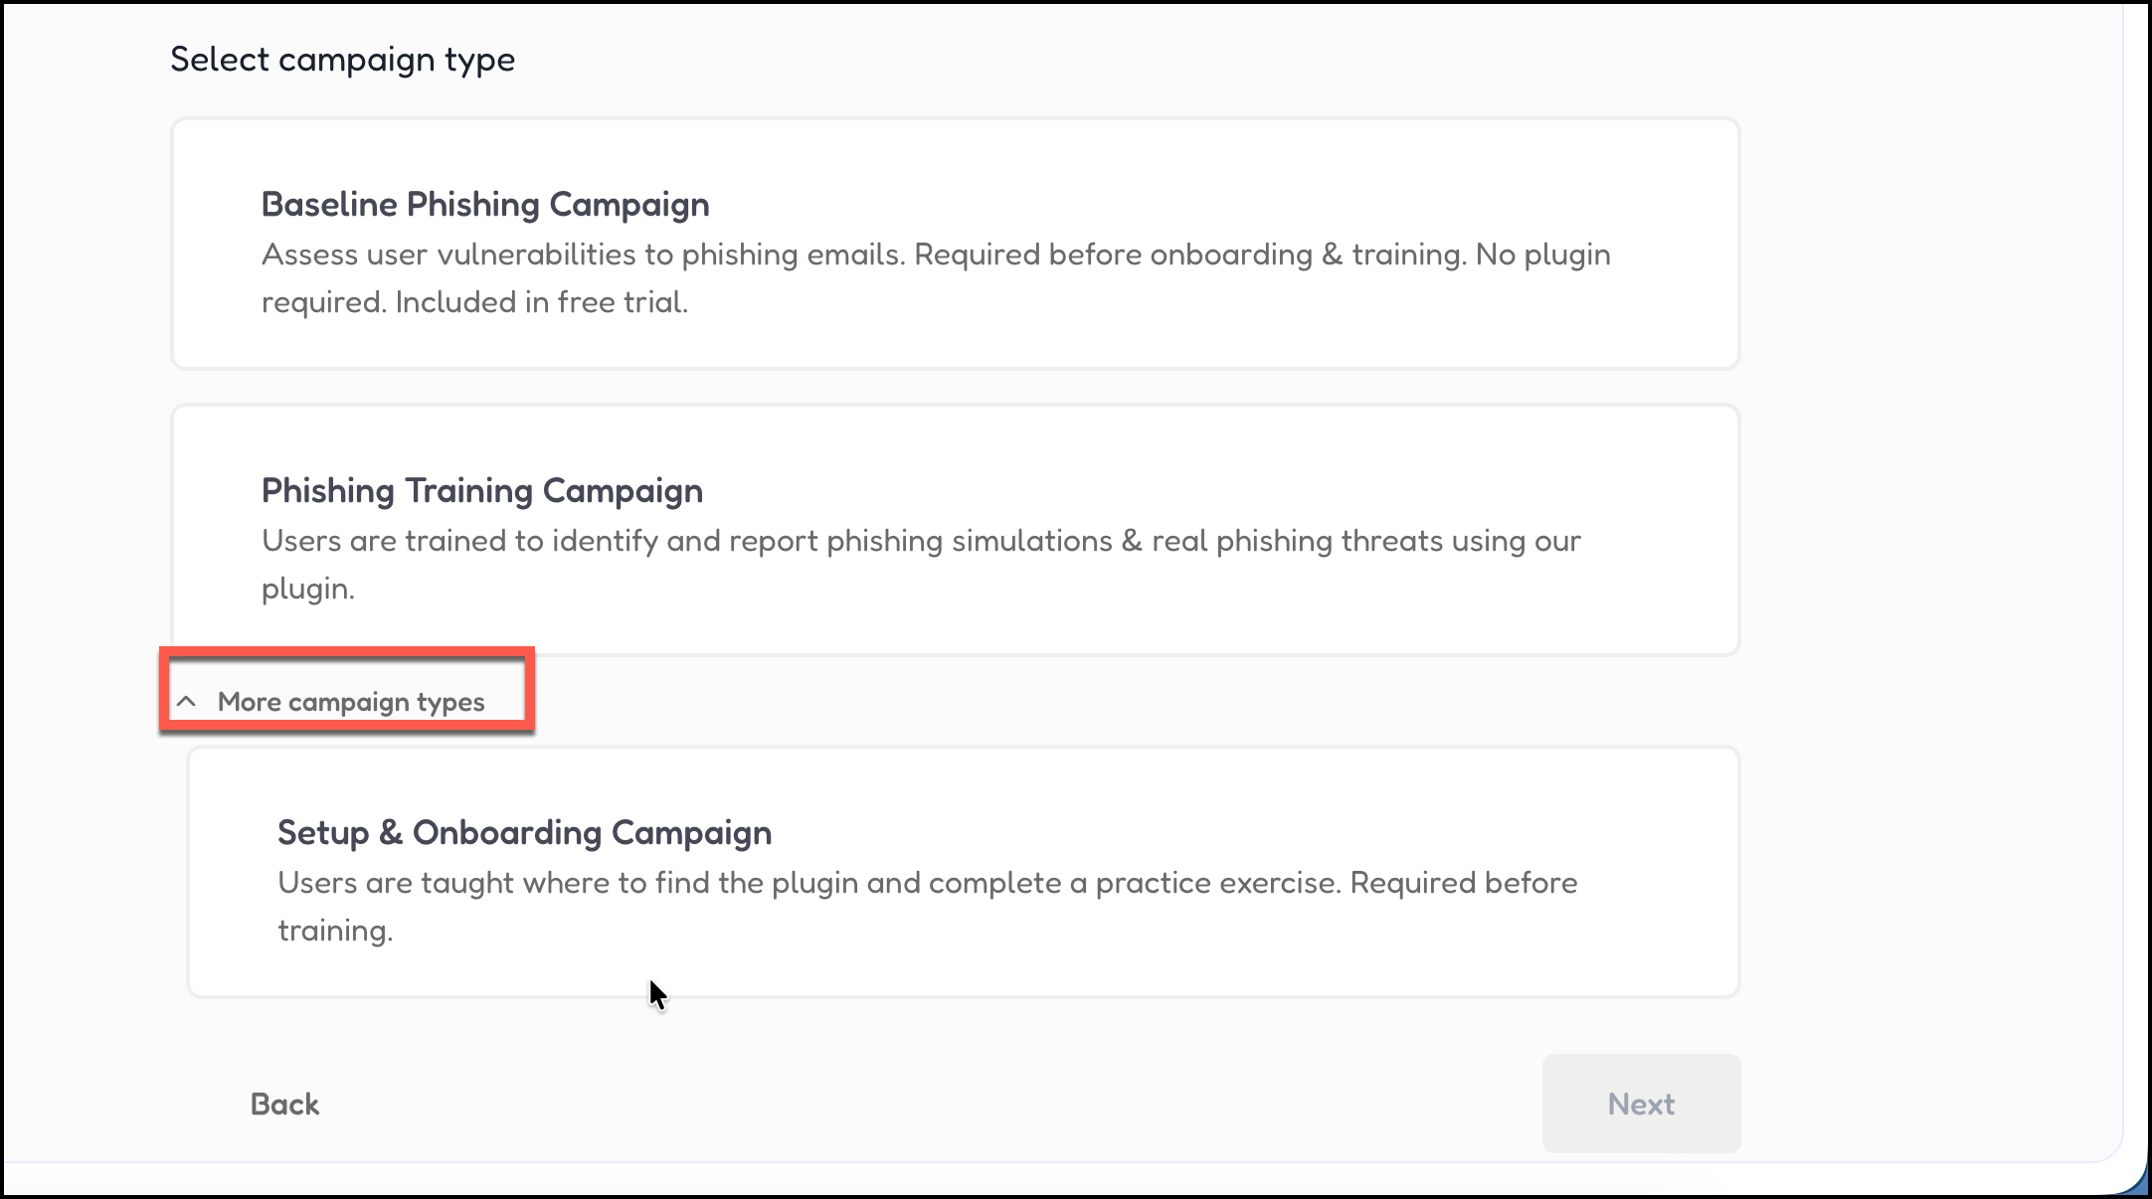
Task: Click the Setup & Onboarding Campaign title text
Action: pos(524,833)
